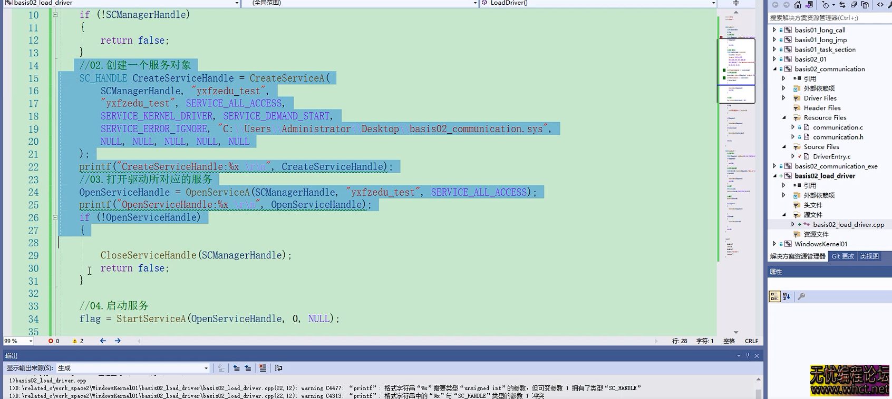This screenshot has width=892, height=399.
Task: Click the Sync with Active Document icon
Action: tap(842, 5)
